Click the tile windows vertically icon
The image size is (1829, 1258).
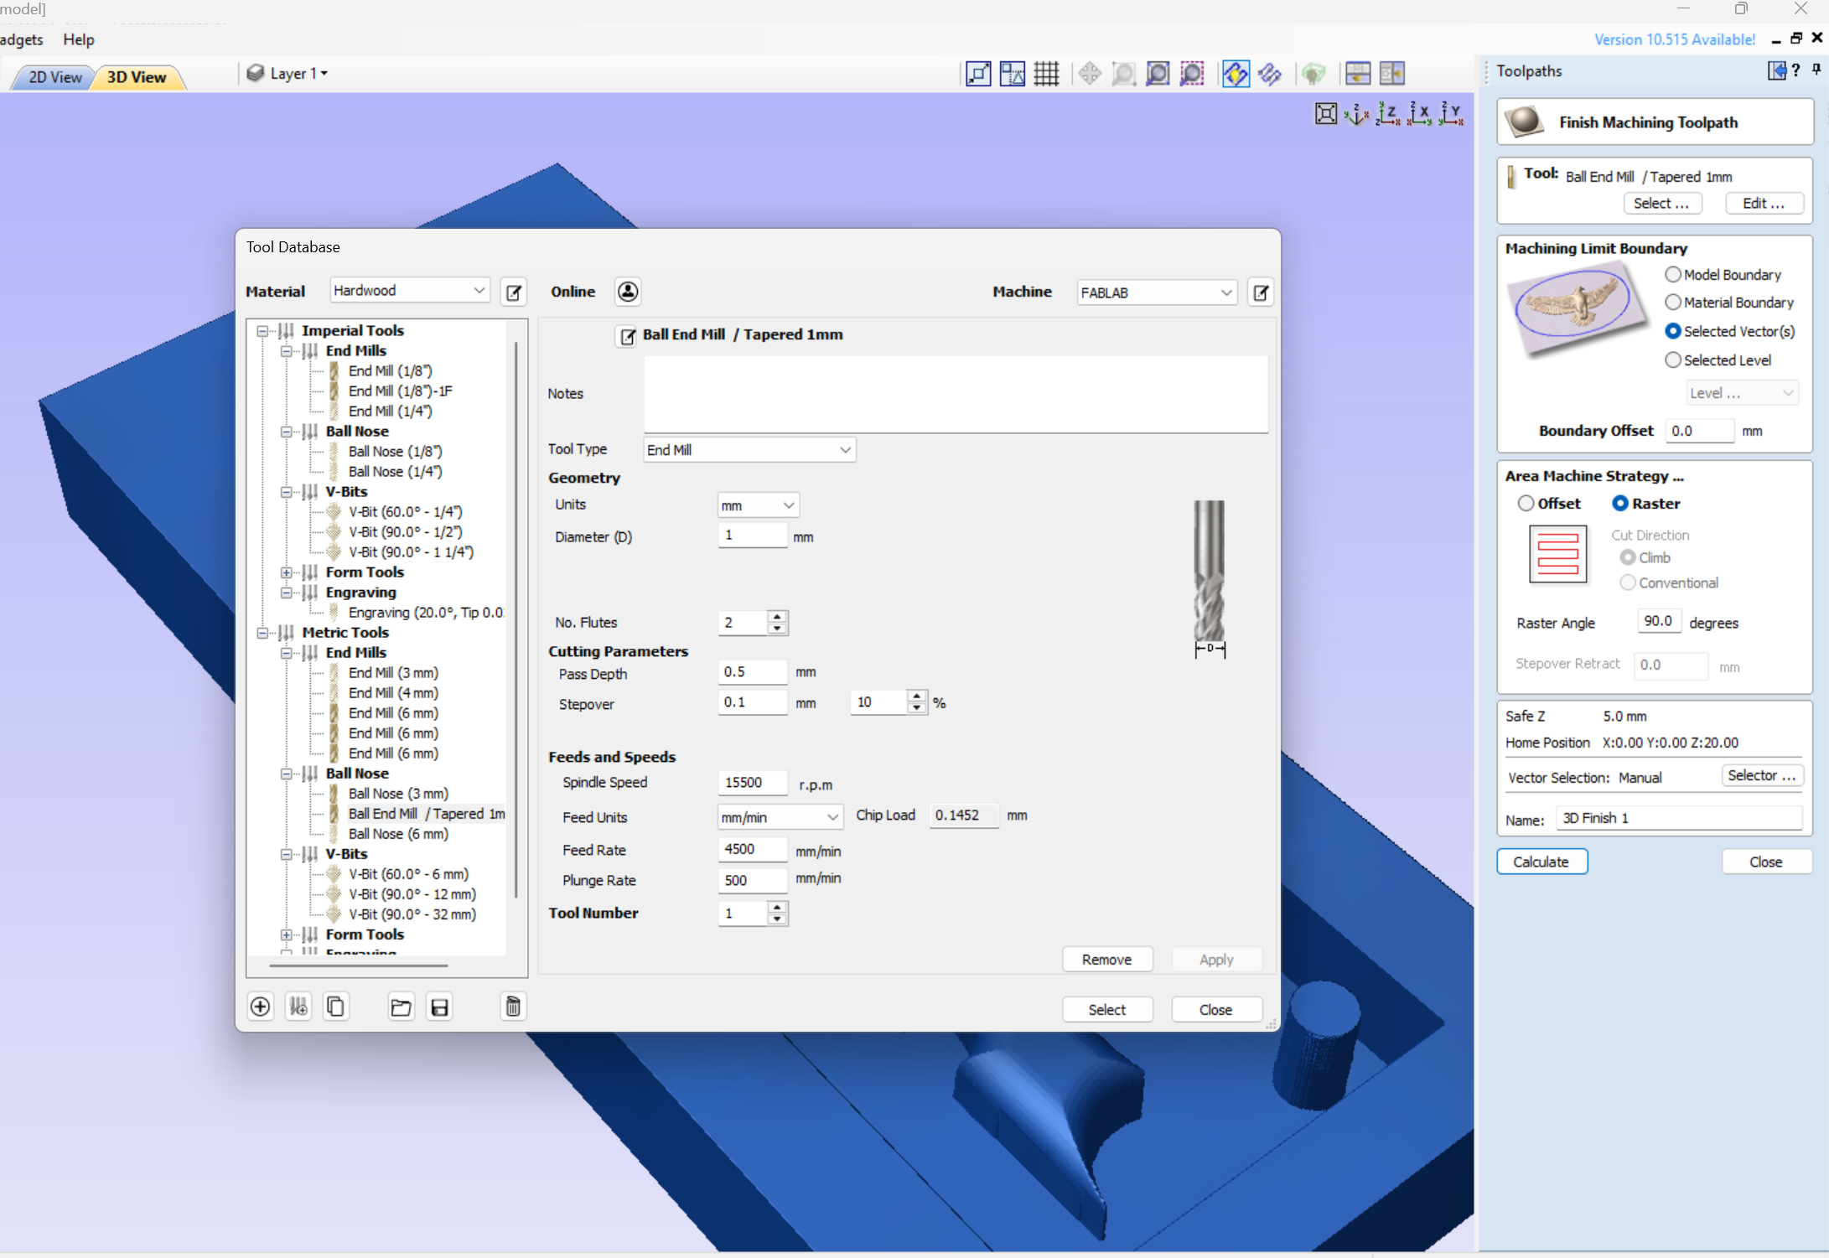tap(1392, 74)
